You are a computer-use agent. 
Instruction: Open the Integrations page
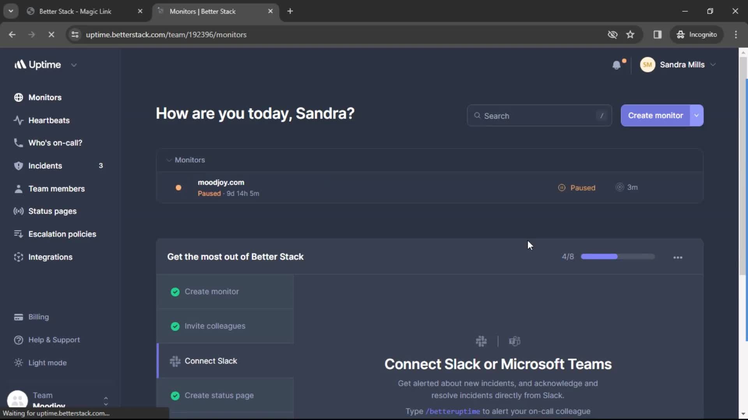pyautogui.click(x=50, y=257)
